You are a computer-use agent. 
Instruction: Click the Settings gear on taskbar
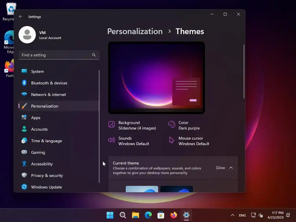(x=186, y=215)
